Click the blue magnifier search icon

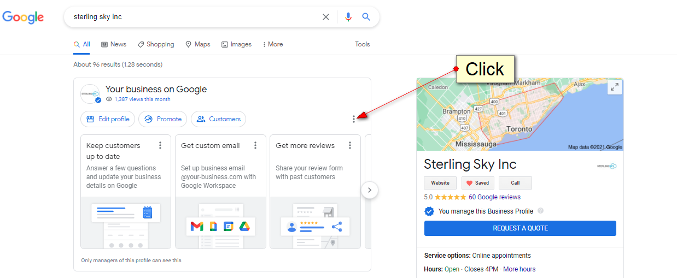click(366, 17)
